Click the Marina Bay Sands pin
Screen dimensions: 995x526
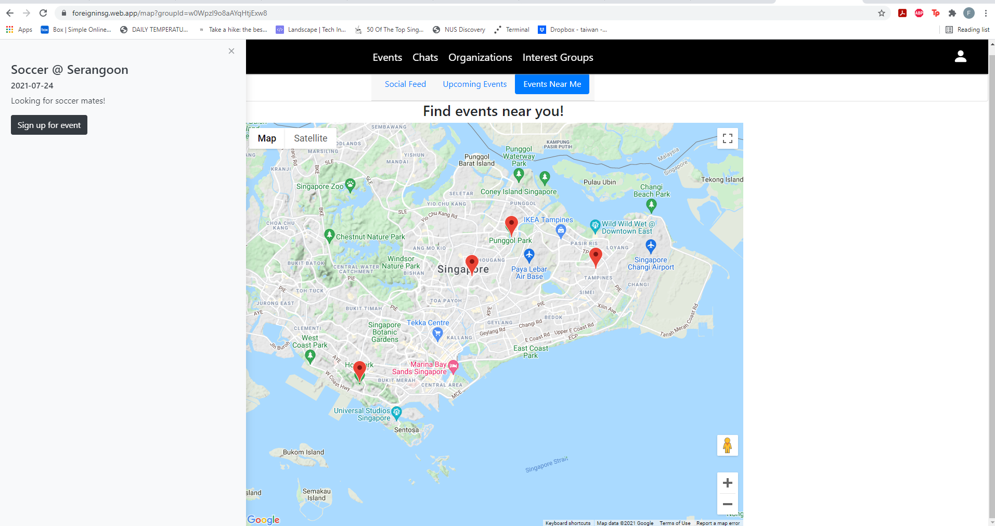(453, 367)
